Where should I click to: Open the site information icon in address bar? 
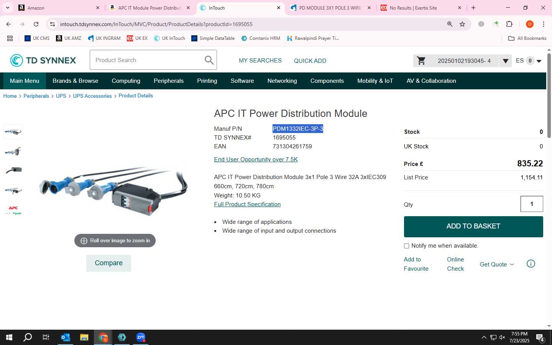(x=53, y=24)
